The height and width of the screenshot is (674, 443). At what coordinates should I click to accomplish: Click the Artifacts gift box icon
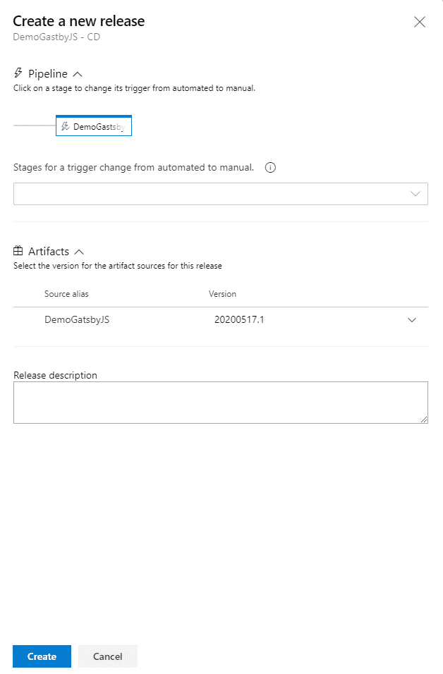tap(18, 250)
